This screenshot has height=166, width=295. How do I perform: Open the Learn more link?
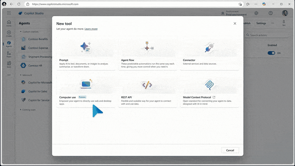(91, 29)
